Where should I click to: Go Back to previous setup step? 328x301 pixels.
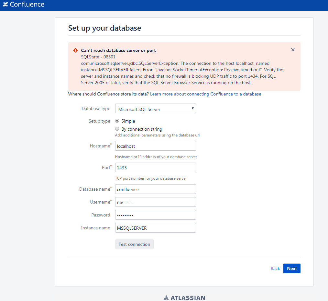click(x=275, y=268)
